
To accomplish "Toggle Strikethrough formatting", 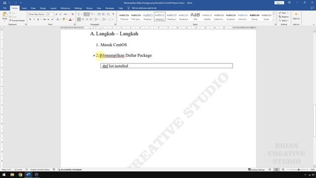I will pyautogui.click(x=44, y=19).
